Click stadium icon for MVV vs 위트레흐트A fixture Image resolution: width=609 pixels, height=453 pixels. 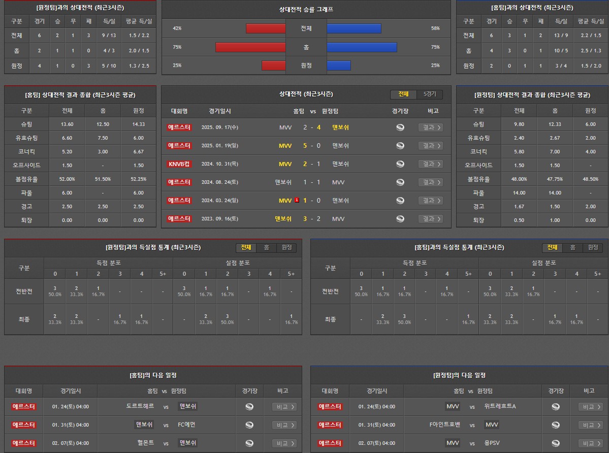point(556,407)
